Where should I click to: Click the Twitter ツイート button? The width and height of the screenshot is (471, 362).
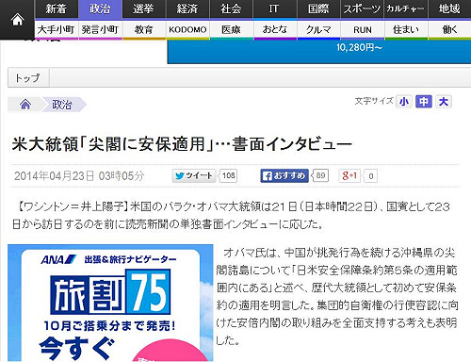pos(194,175)
